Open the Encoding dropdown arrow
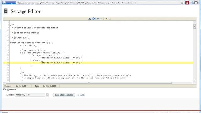 point(47,95)
